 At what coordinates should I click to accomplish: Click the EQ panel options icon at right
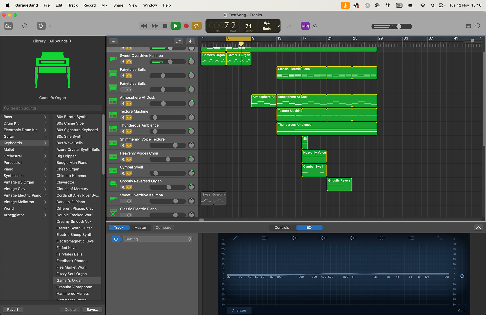(478, 228)
